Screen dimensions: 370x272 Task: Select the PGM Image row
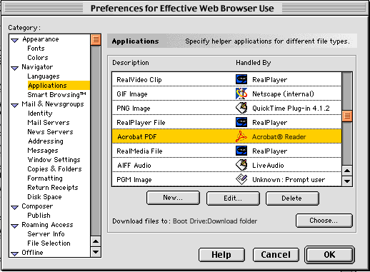[x=226, y=179]
